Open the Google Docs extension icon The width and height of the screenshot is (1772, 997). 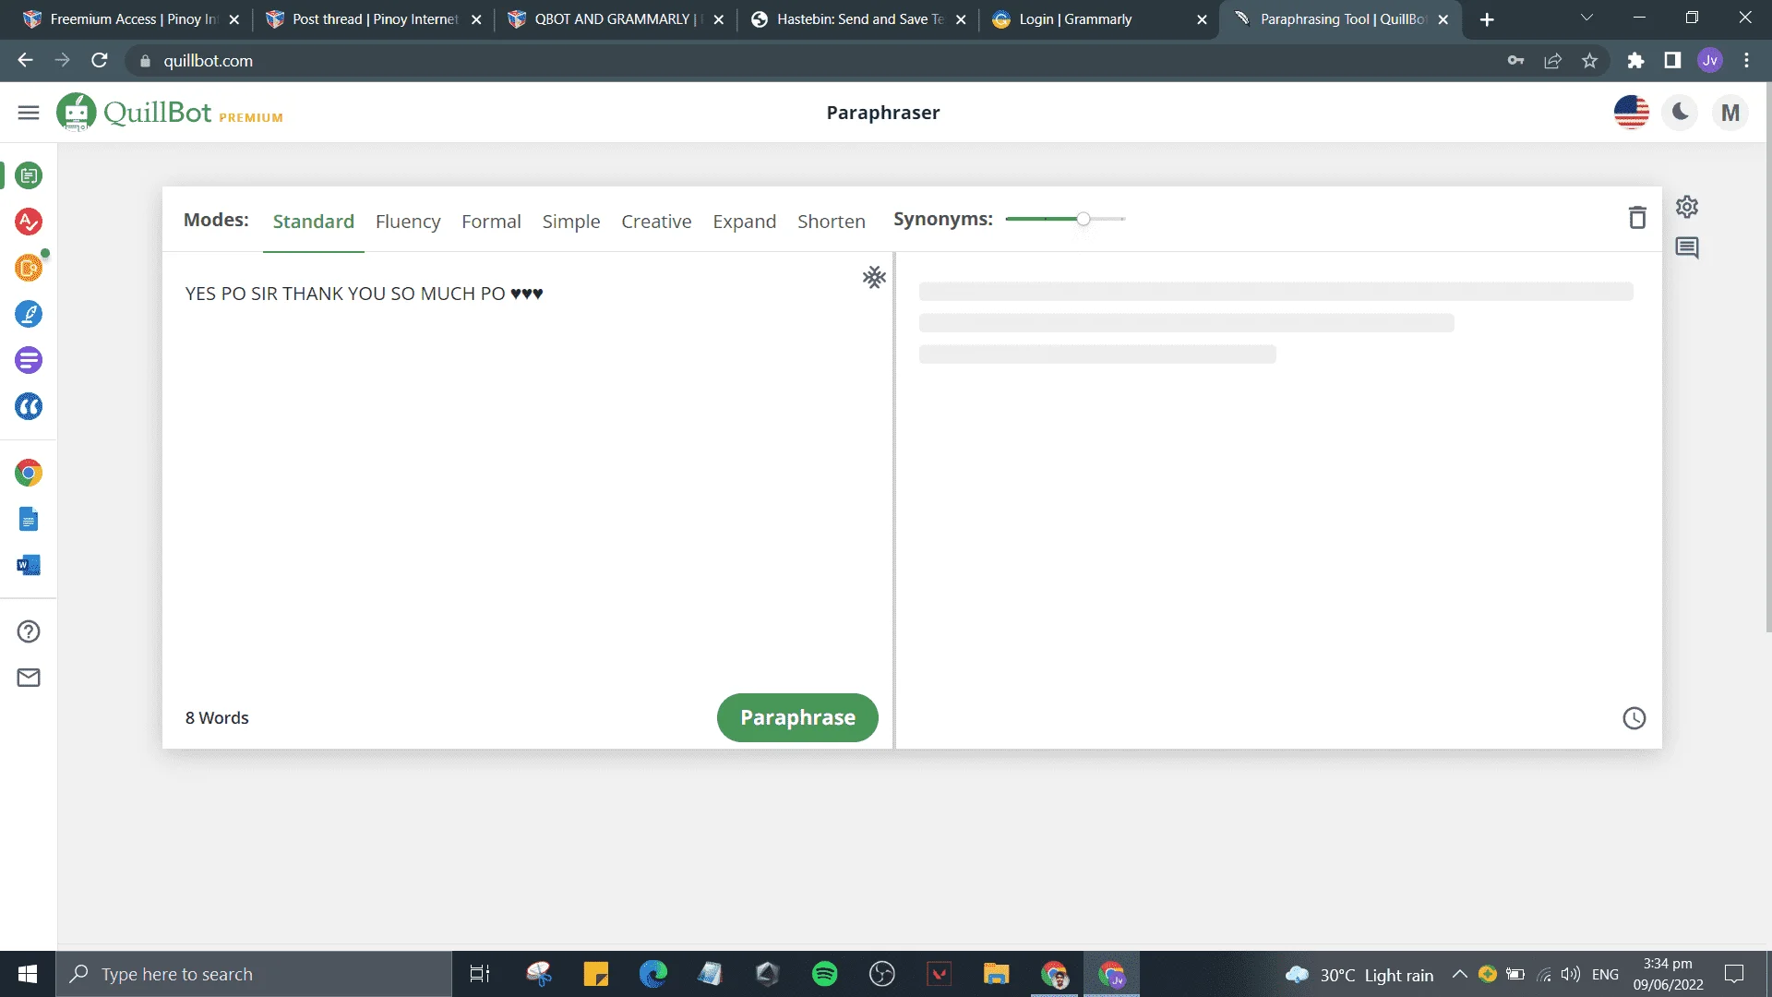click(x=29, y=520)
